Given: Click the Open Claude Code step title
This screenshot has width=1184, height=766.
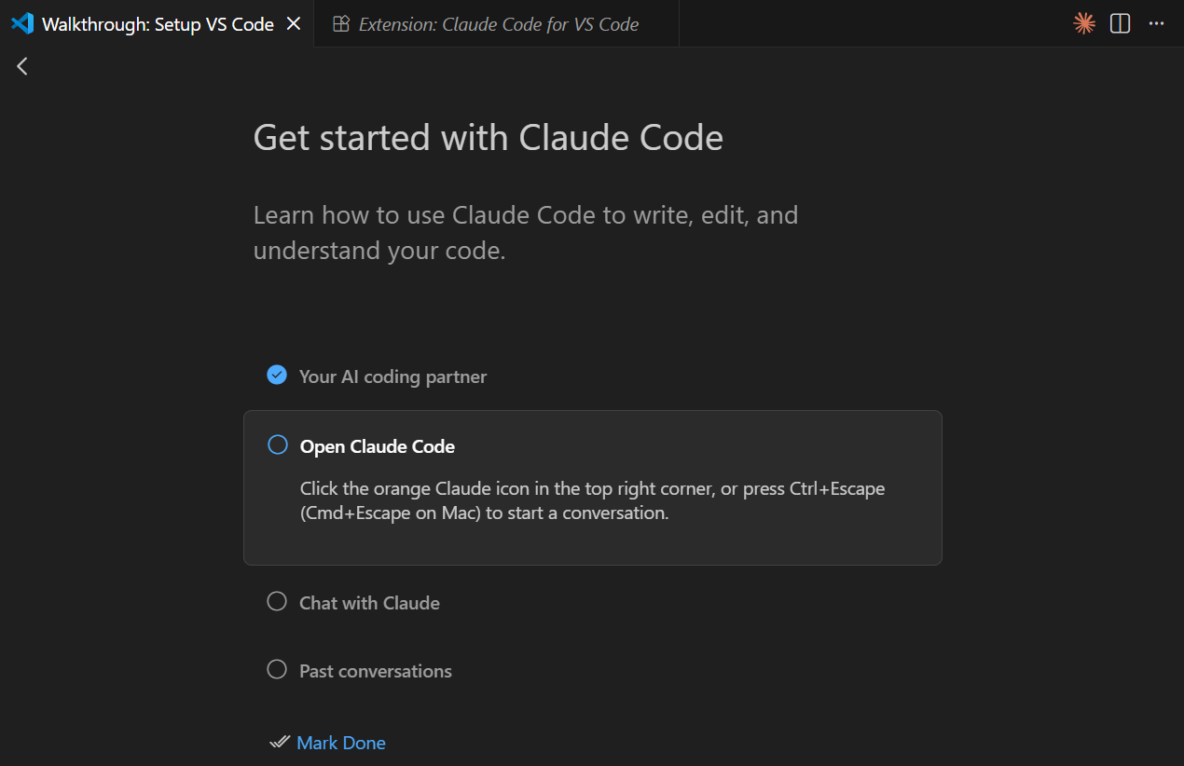Looking at the screenshot, I should 377,446.
